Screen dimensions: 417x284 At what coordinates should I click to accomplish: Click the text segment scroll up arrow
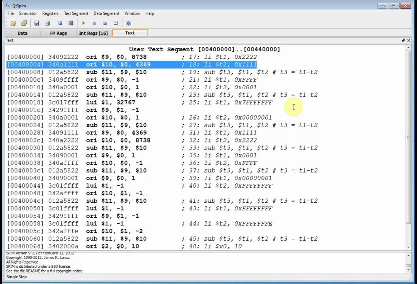(408, 48)
